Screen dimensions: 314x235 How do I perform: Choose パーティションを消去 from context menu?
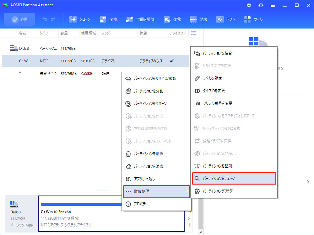[156, 166]
